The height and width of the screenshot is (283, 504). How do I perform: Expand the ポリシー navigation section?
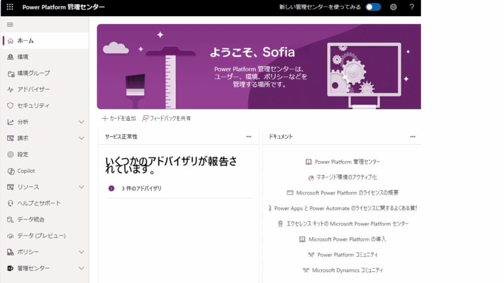point(82,252)
